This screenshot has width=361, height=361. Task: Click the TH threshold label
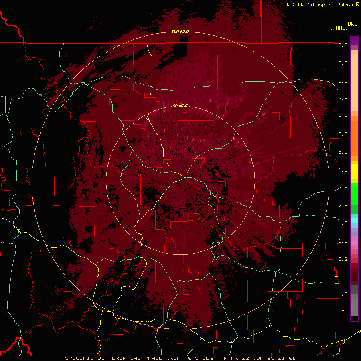345,312
